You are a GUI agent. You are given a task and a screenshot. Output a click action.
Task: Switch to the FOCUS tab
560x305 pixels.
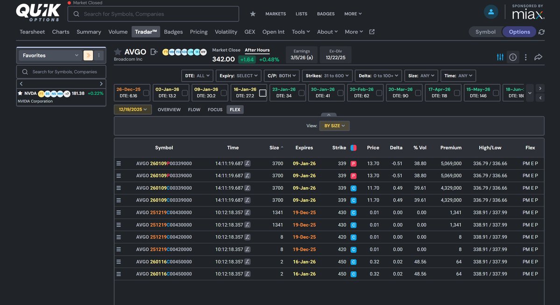(215, 110)
